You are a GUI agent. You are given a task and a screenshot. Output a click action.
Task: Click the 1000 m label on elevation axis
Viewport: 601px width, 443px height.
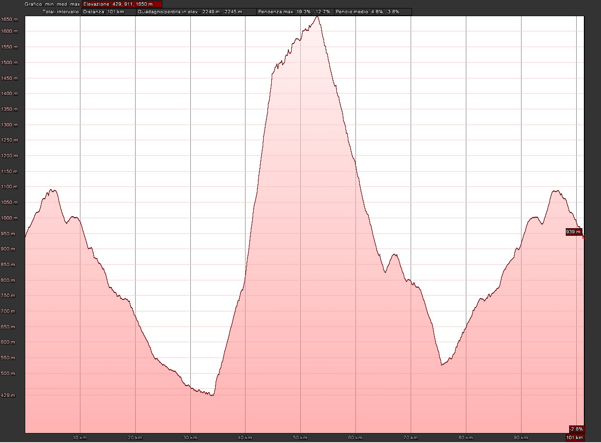9,218
